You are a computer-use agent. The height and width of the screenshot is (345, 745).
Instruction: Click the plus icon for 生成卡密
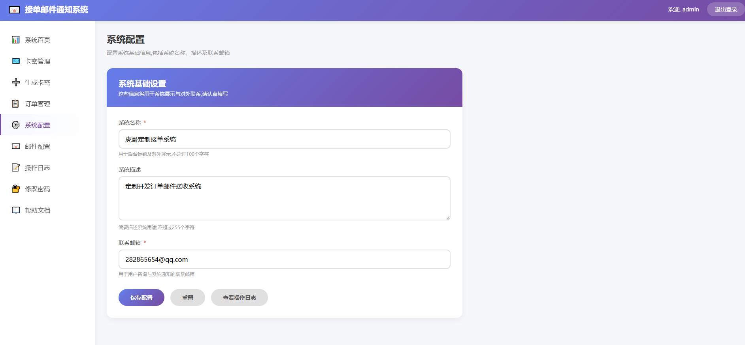click(x=16, y=82)
